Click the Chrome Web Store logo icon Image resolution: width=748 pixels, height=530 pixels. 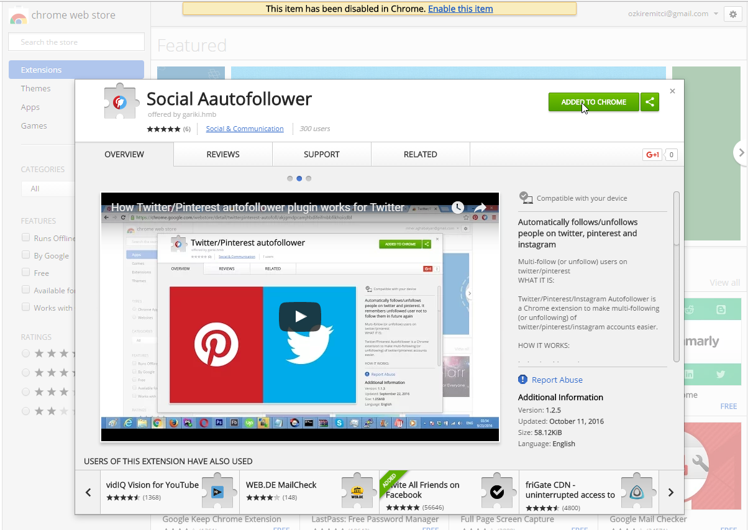coord(18,17)
